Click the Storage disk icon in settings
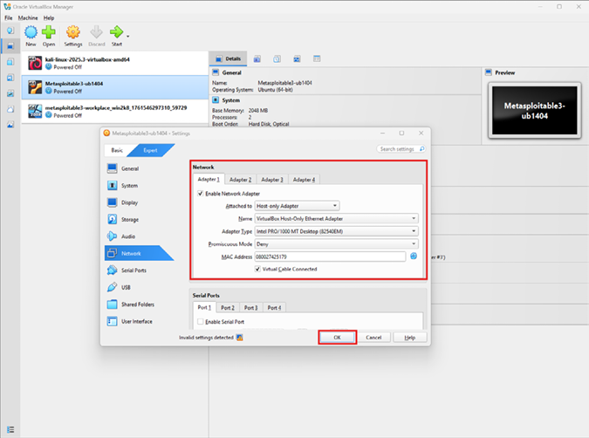This screenshot has width=589, height=438. tap(112, 219)
